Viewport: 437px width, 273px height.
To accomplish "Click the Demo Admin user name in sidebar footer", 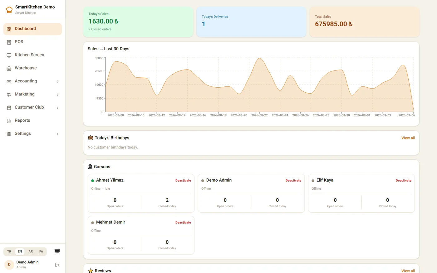I will (27, 262).
